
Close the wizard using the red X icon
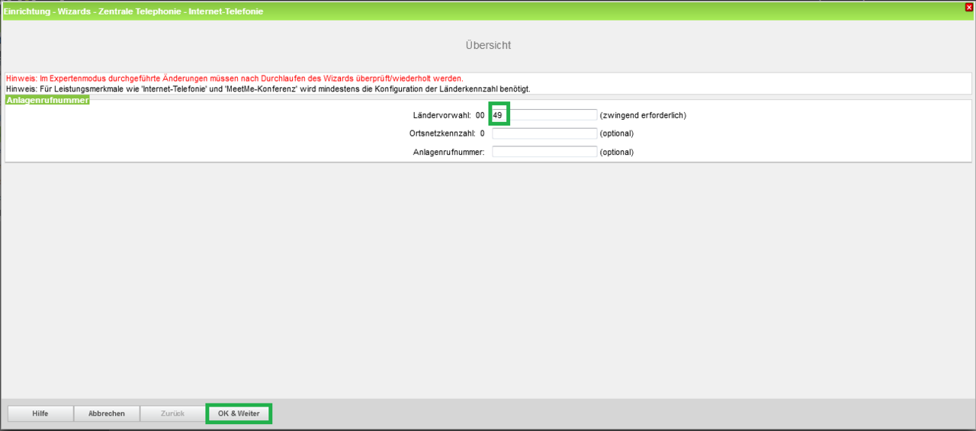tap(969, 7)
